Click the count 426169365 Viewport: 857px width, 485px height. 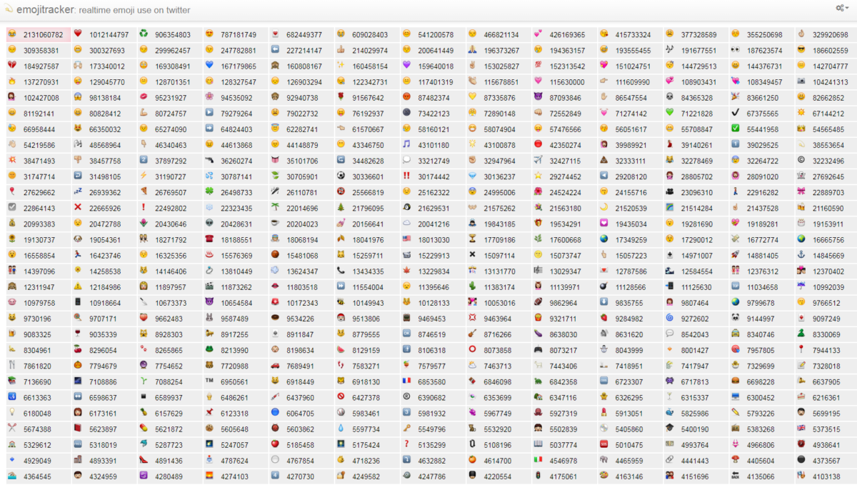567,35
